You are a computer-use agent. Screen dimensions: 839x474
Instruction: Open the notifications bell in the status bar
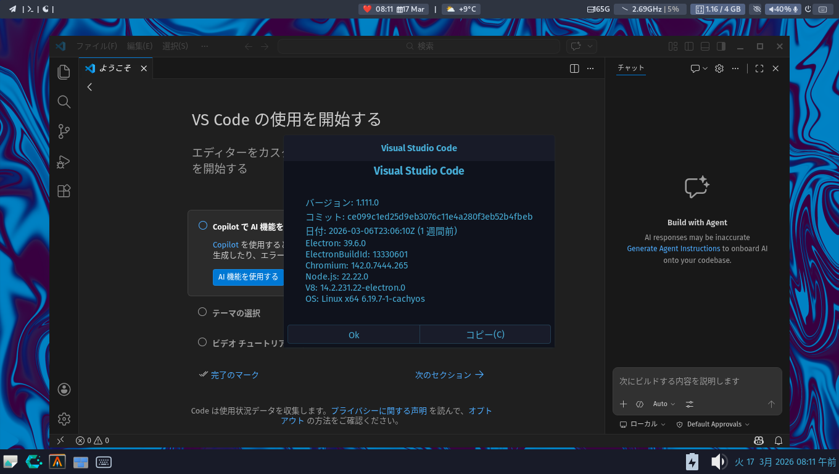point(779,441)
